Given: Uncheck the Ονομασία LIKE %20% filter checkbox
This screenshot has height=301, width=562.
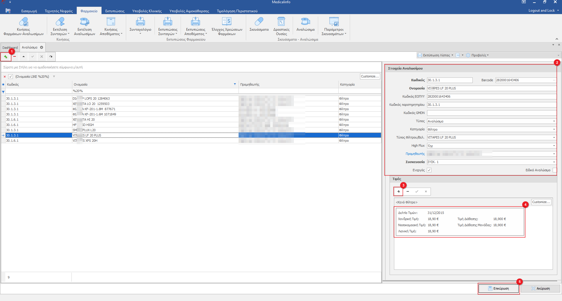Looking at the screenshot, I should (x=11, y=77).
